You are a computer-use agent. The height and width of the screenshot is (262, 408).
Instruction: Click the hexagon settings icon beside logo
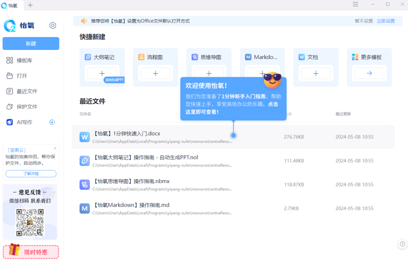tap(53, 26)
